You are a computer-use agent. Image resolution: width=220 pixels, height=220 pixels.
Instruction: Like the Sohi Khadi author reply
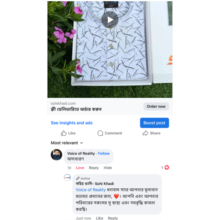(x=99, y=218)
